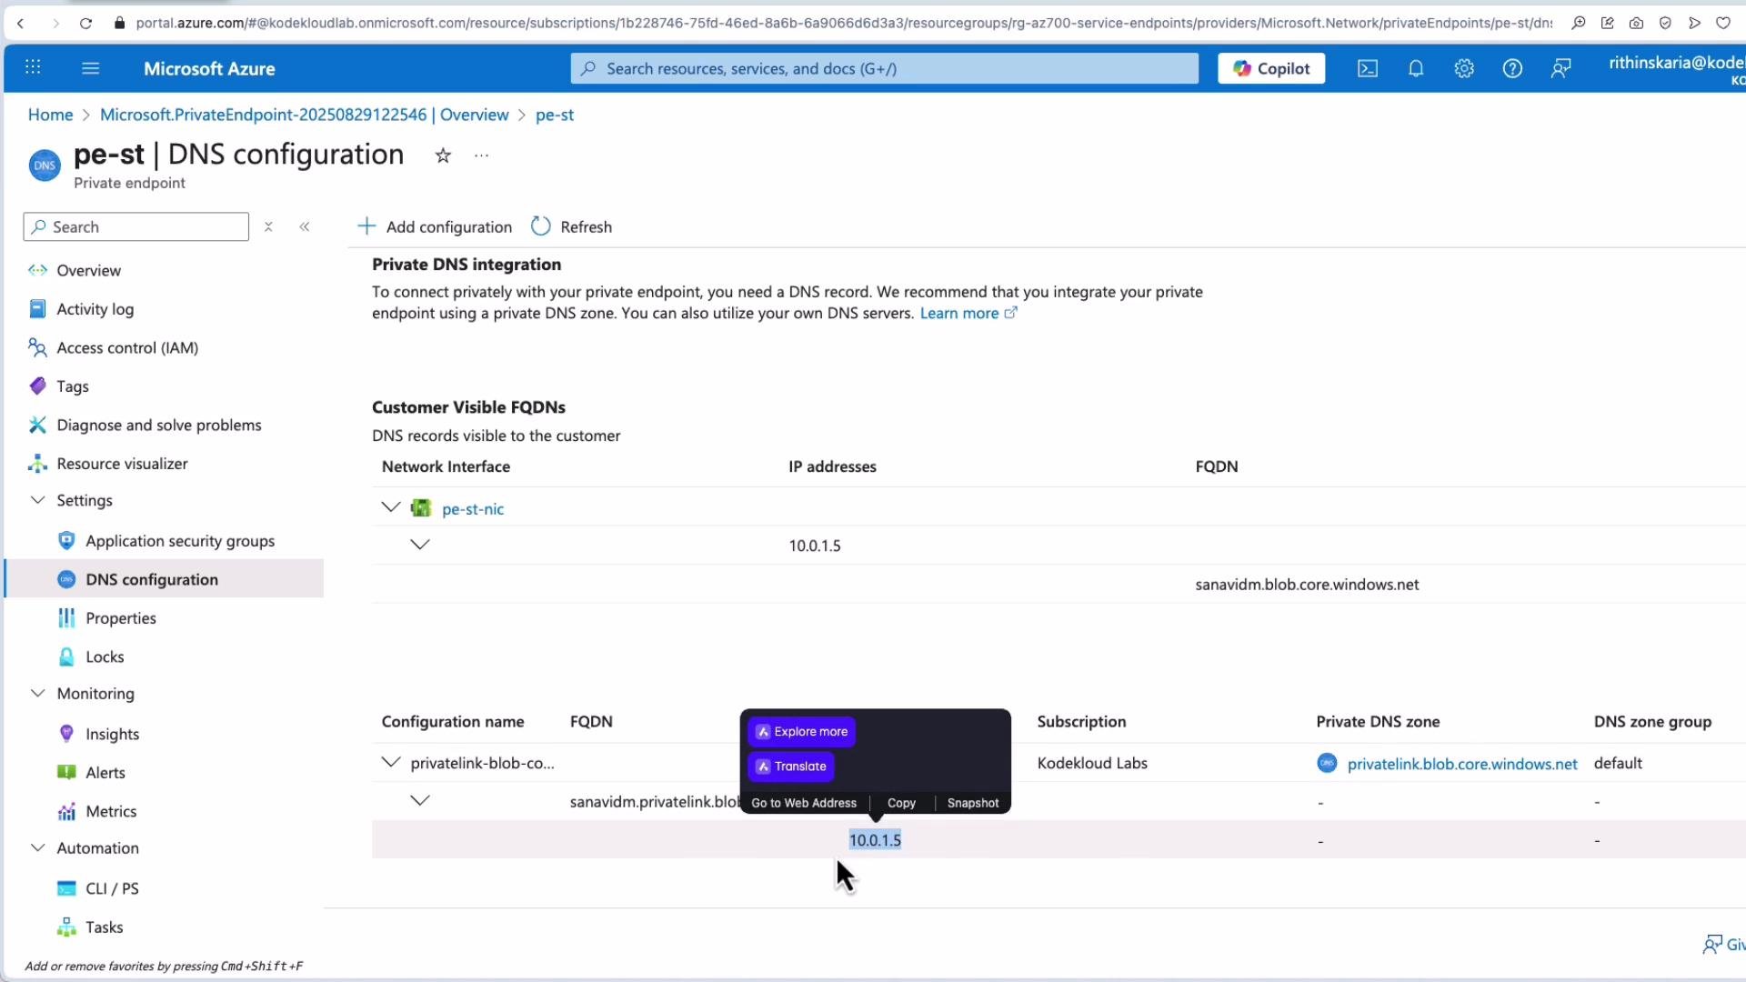Open CLI / PS in the sidebar
1746x982 pixels.
[x=112, y=888]
